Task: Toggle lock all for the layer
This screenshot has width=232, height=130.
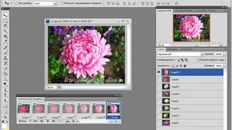Action: pyautogui.click(x=185, y=66)
